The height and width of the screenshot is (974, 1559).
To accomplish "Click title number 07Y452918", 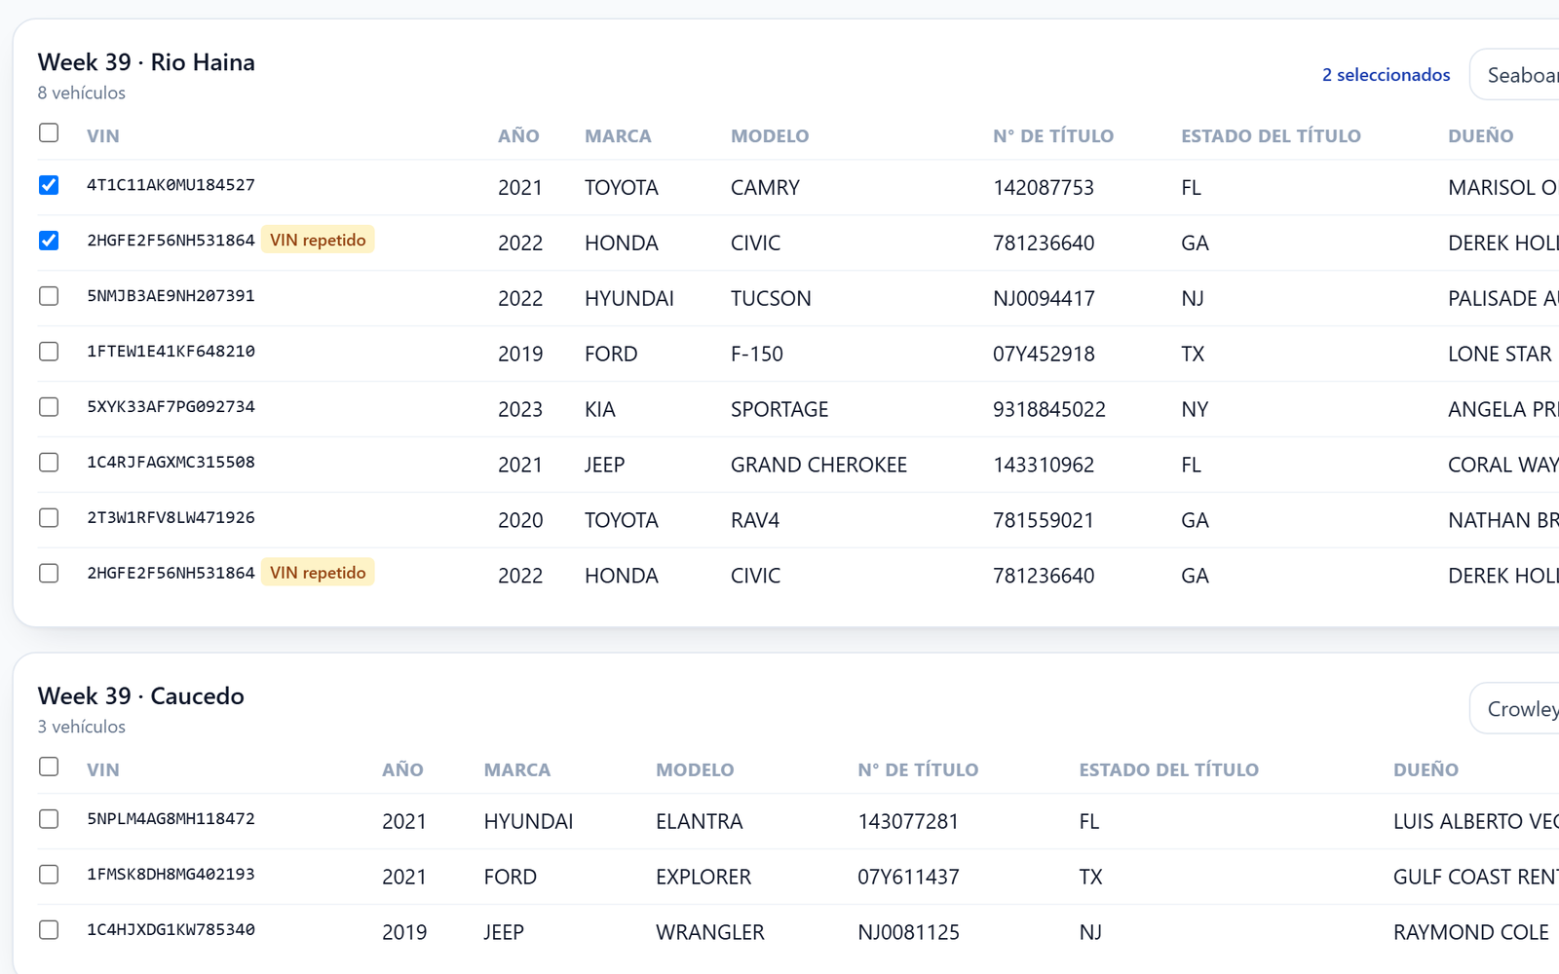I will [1044, 355].
